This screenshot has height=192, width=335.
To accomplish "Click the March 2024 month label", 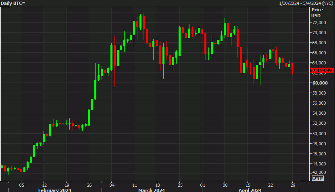I will click(152, 190).
